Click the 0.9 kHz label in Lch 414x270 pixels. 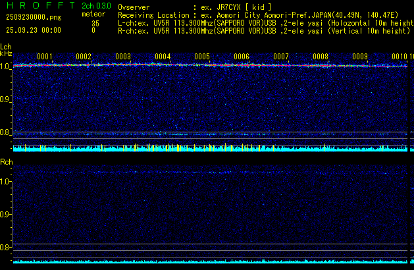(x=6, y=99)
